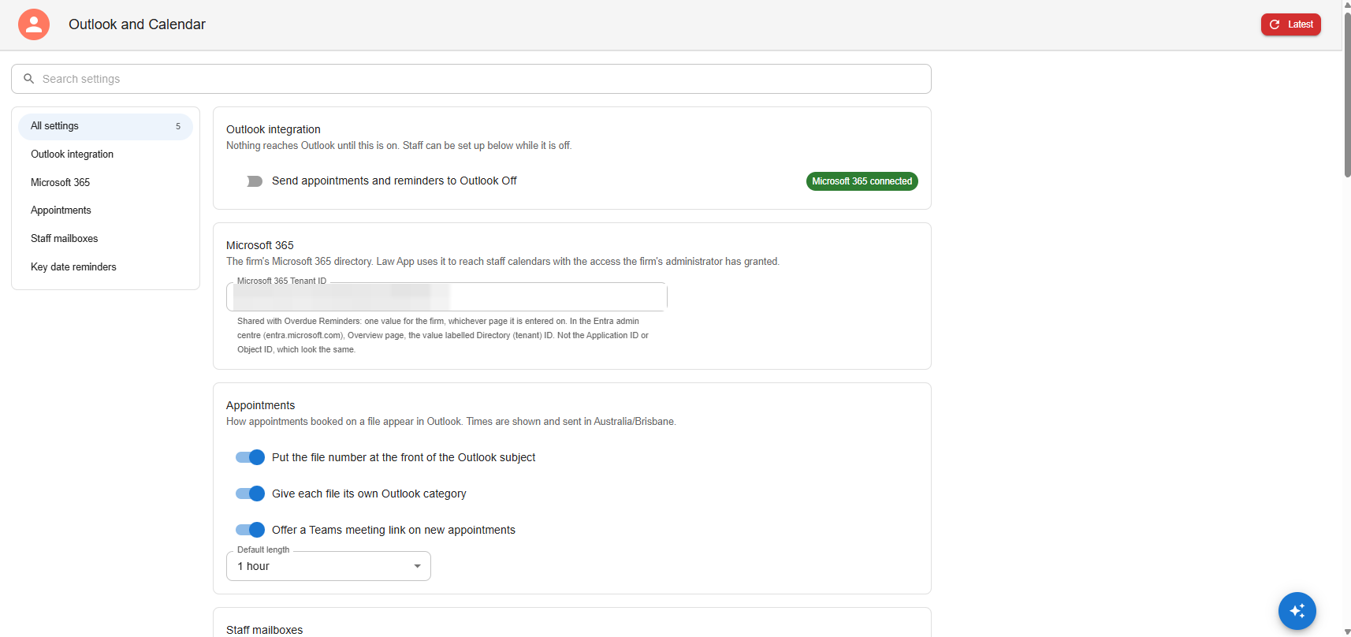This screenshot has height=637, width=1351.
Task: Click the Outlook and Calendar page title
Action: click(137, 24)
